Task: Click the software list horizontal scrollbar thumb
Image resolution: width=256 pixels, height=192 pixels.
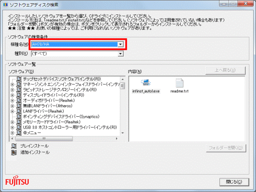Action: 44,139
